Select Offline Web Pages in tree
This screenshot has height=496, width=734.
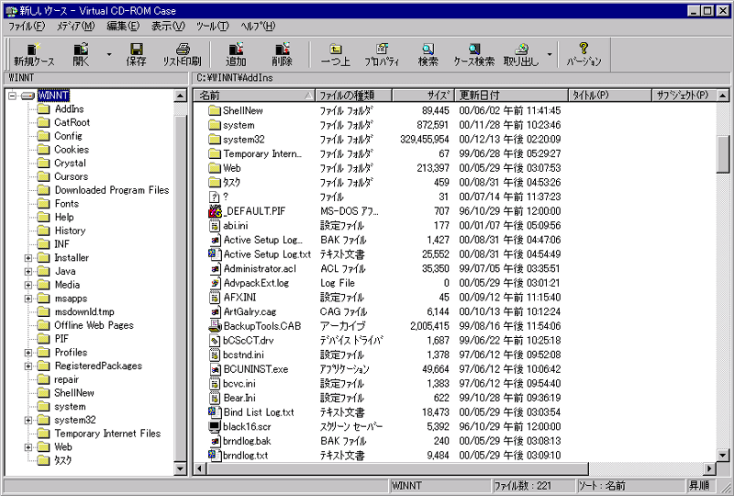94,325
